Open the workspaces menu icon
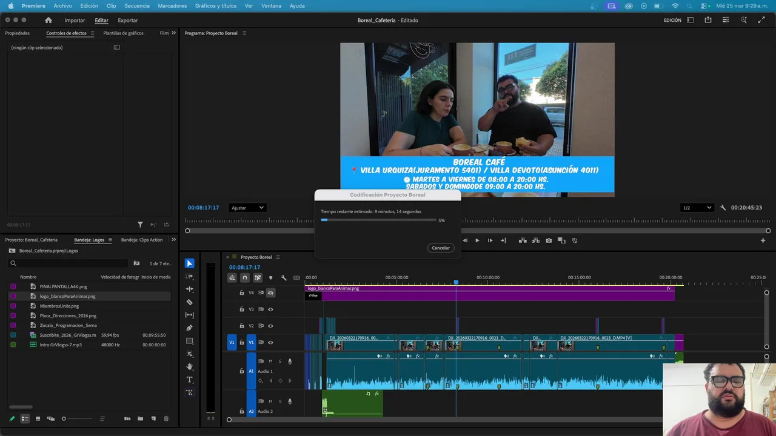This screenshot has width=776, height=436. [x=691, y=20]
